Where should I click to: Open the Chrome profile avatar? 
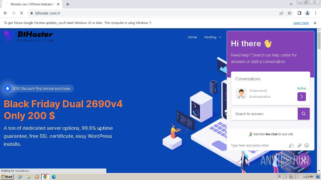307,13
